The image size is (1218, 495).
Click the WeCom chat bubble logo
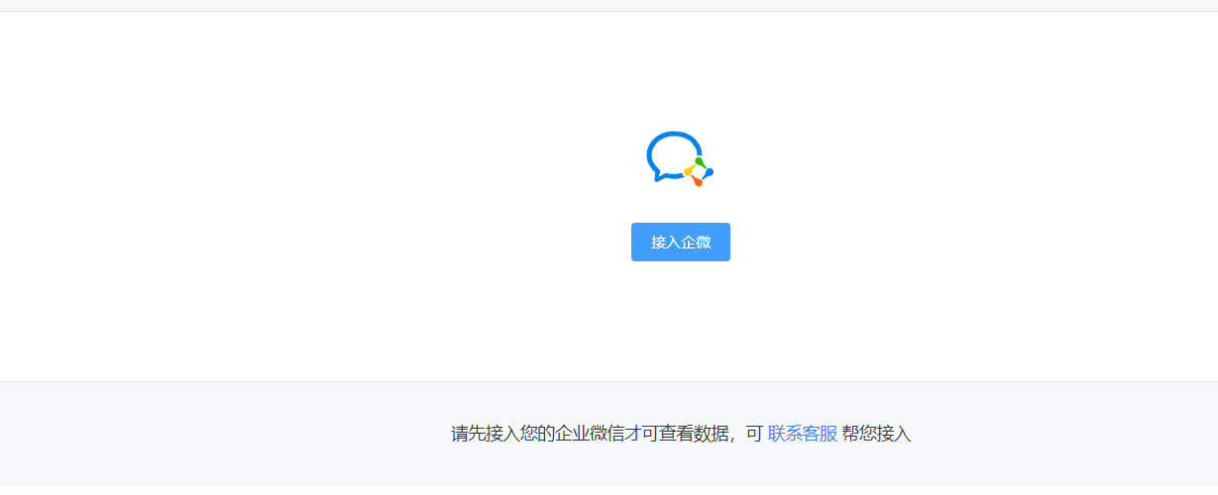coord(680,158)
